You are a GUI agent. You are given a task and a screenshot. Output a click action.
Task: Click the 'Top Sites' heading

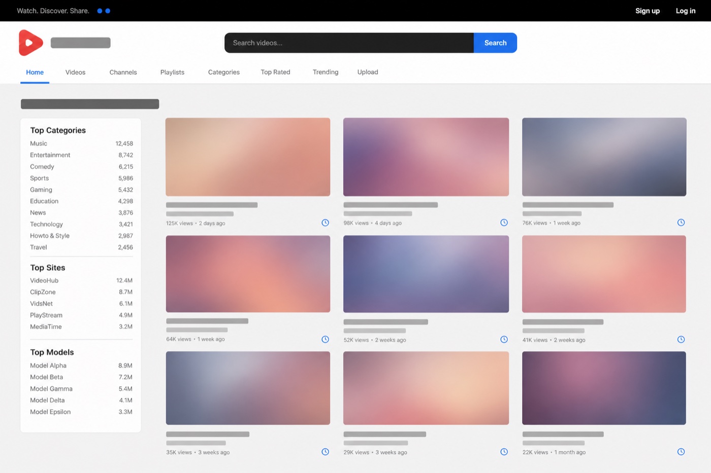click(48, 268)
